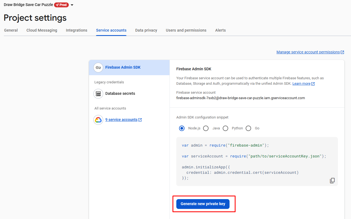This screenshot has width=351, height=219.
Task: Click the serviceAccountKey.json code line
Action: coord(254,156)
